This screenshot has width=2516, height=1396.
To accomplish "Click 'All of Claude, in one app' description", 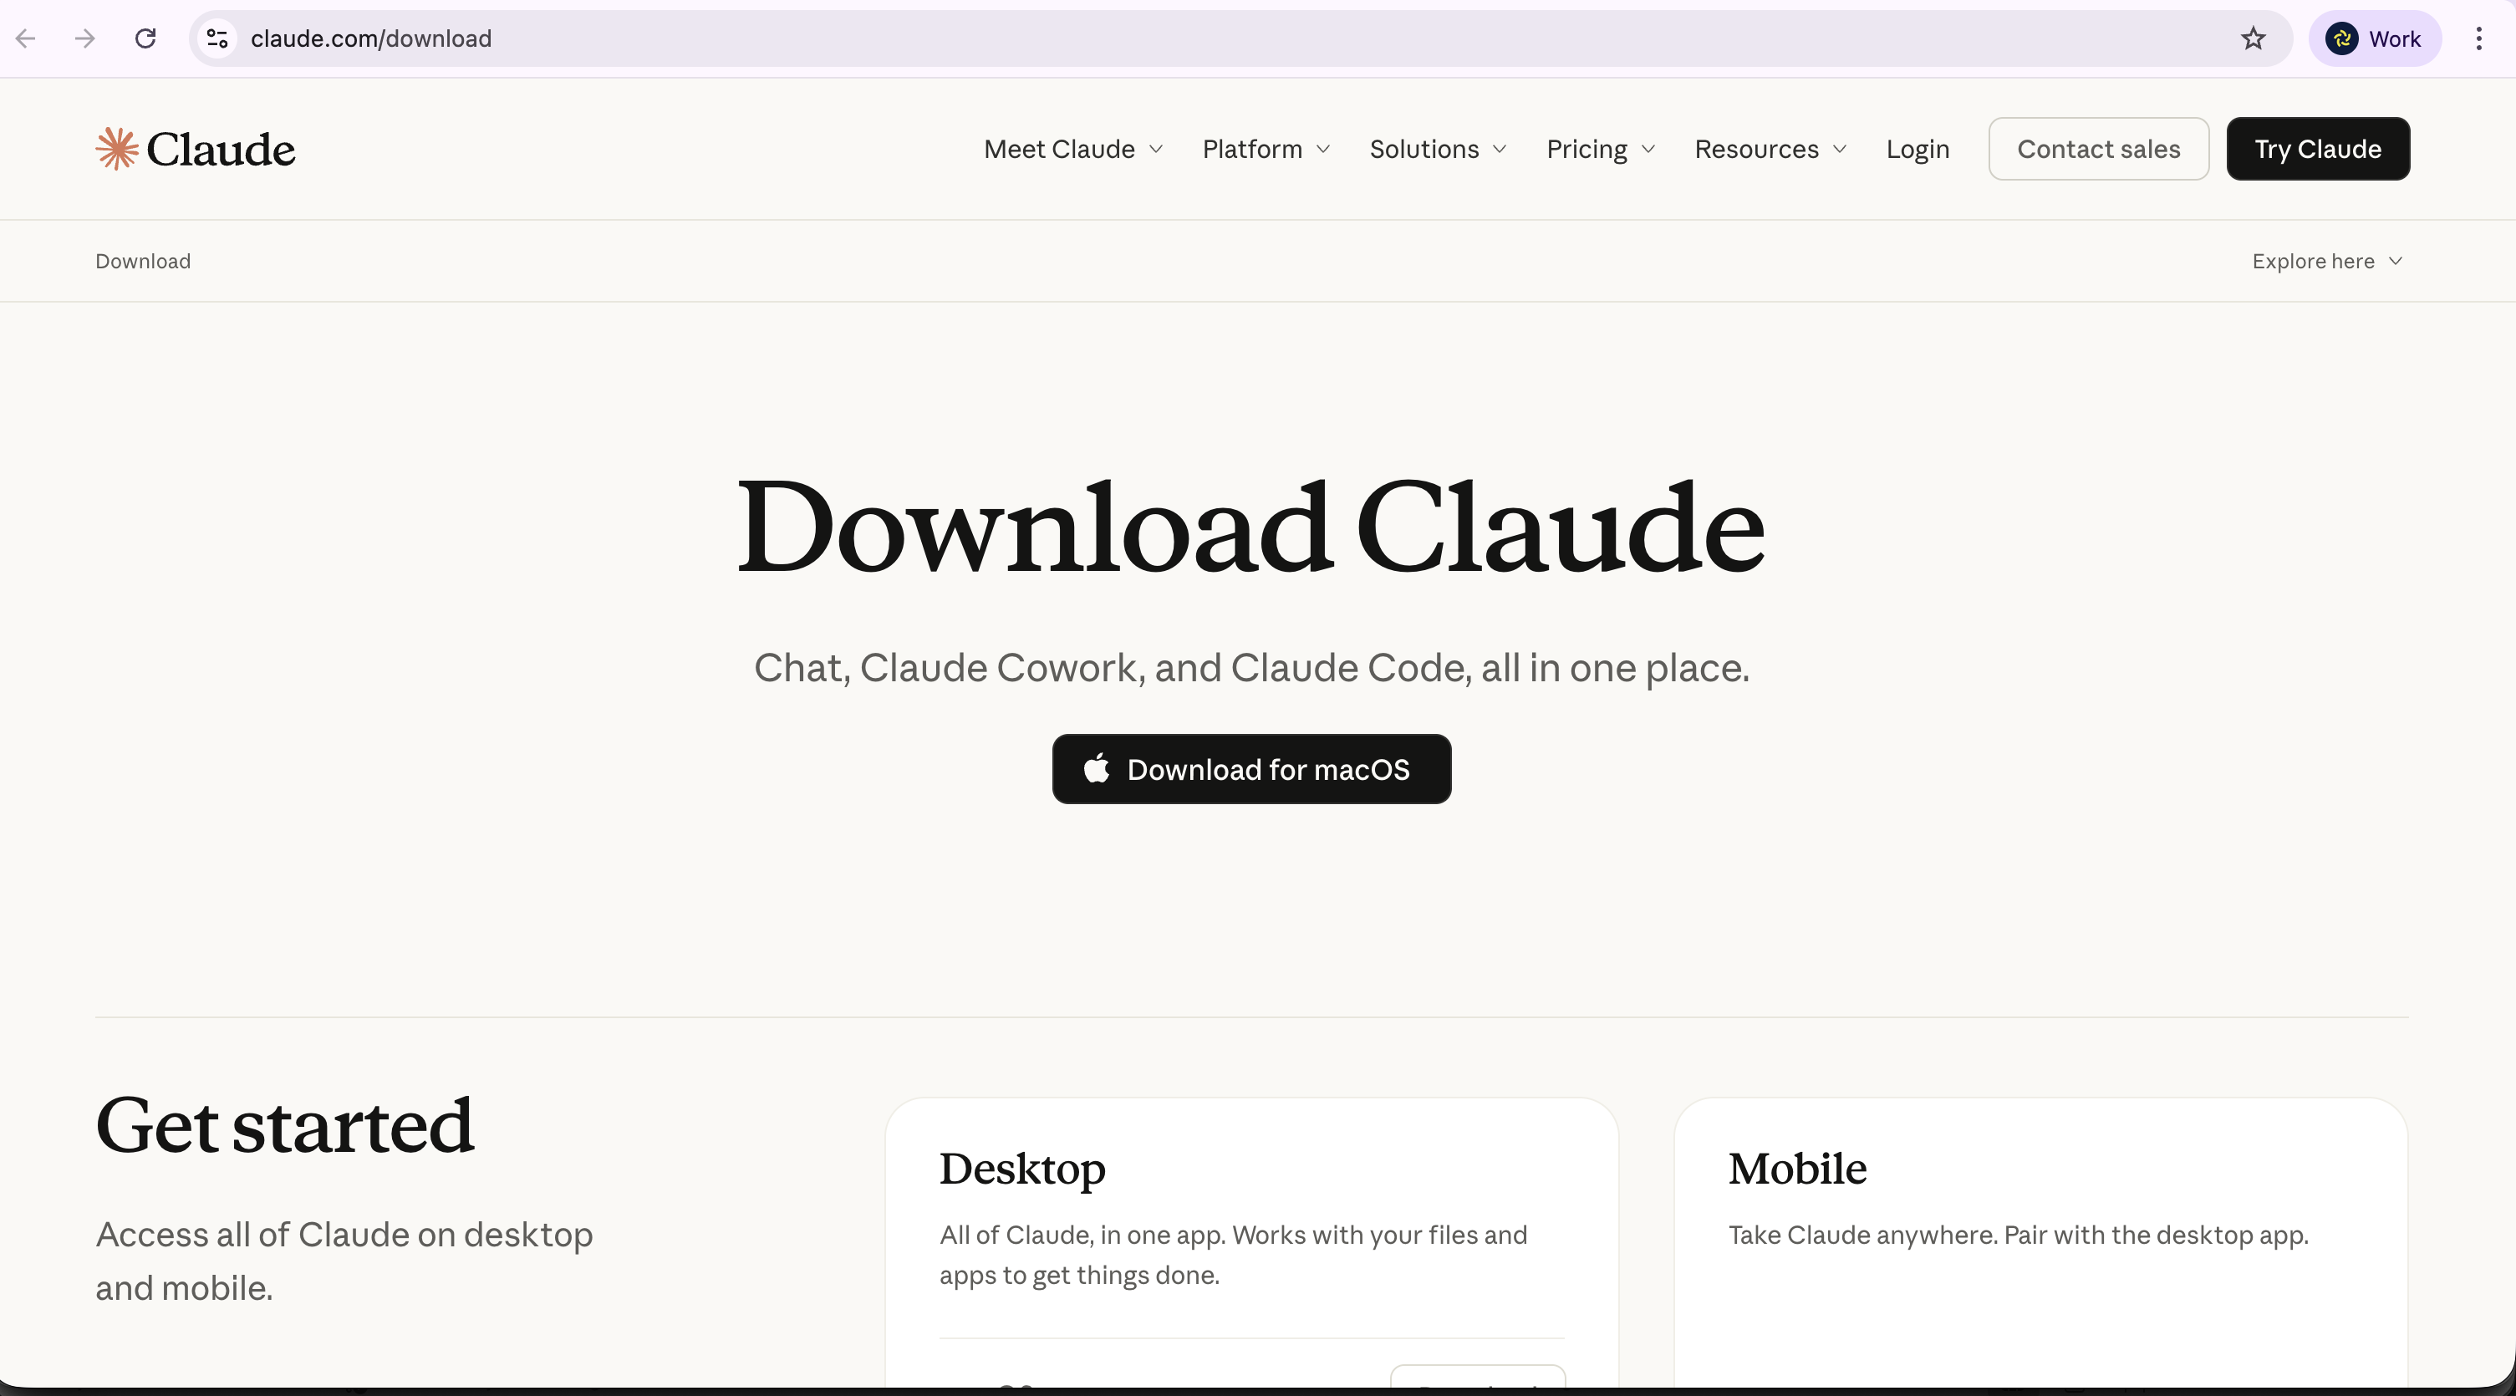I will 1234,1255.
